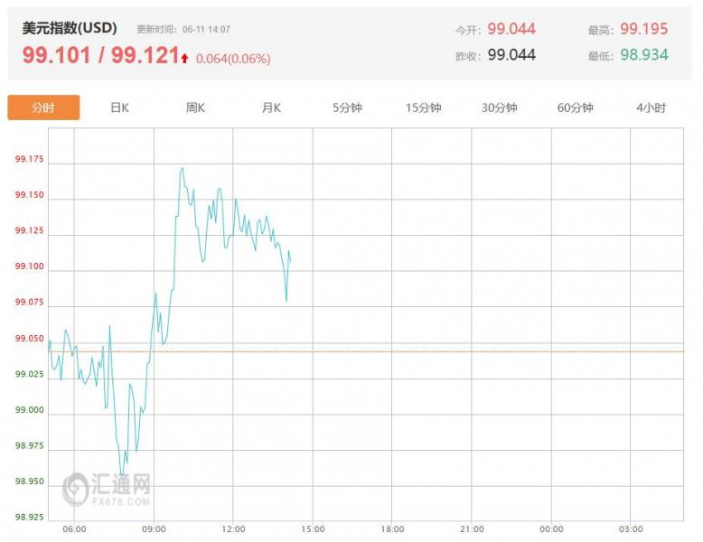703x542 pixels.
Task: Select the 5分钟 interval tab
Action: tap(347, 107)
